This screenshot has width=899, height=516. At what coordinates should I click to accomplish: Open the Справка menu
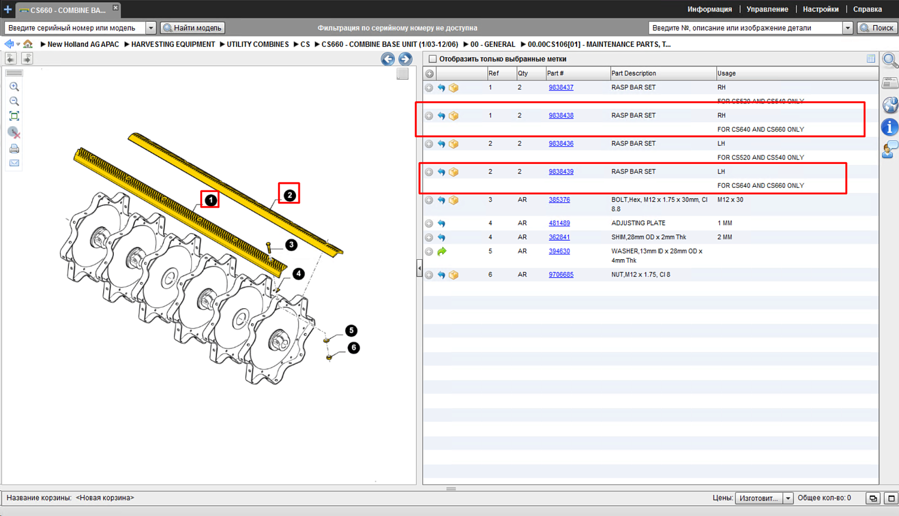[867, 10]
